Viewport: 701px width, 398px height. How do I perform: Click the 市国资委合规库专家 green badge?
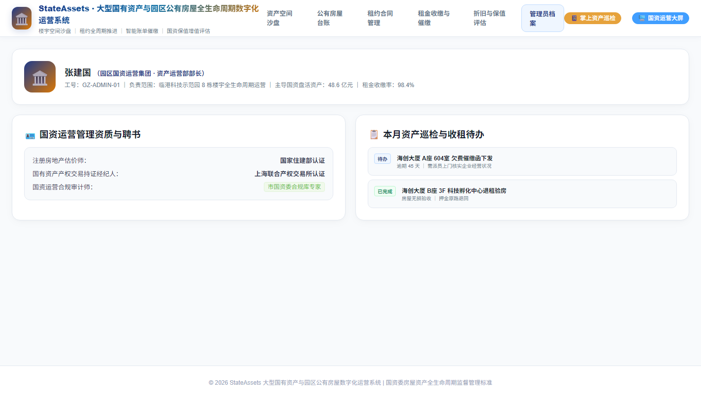[x=294, y=187]
